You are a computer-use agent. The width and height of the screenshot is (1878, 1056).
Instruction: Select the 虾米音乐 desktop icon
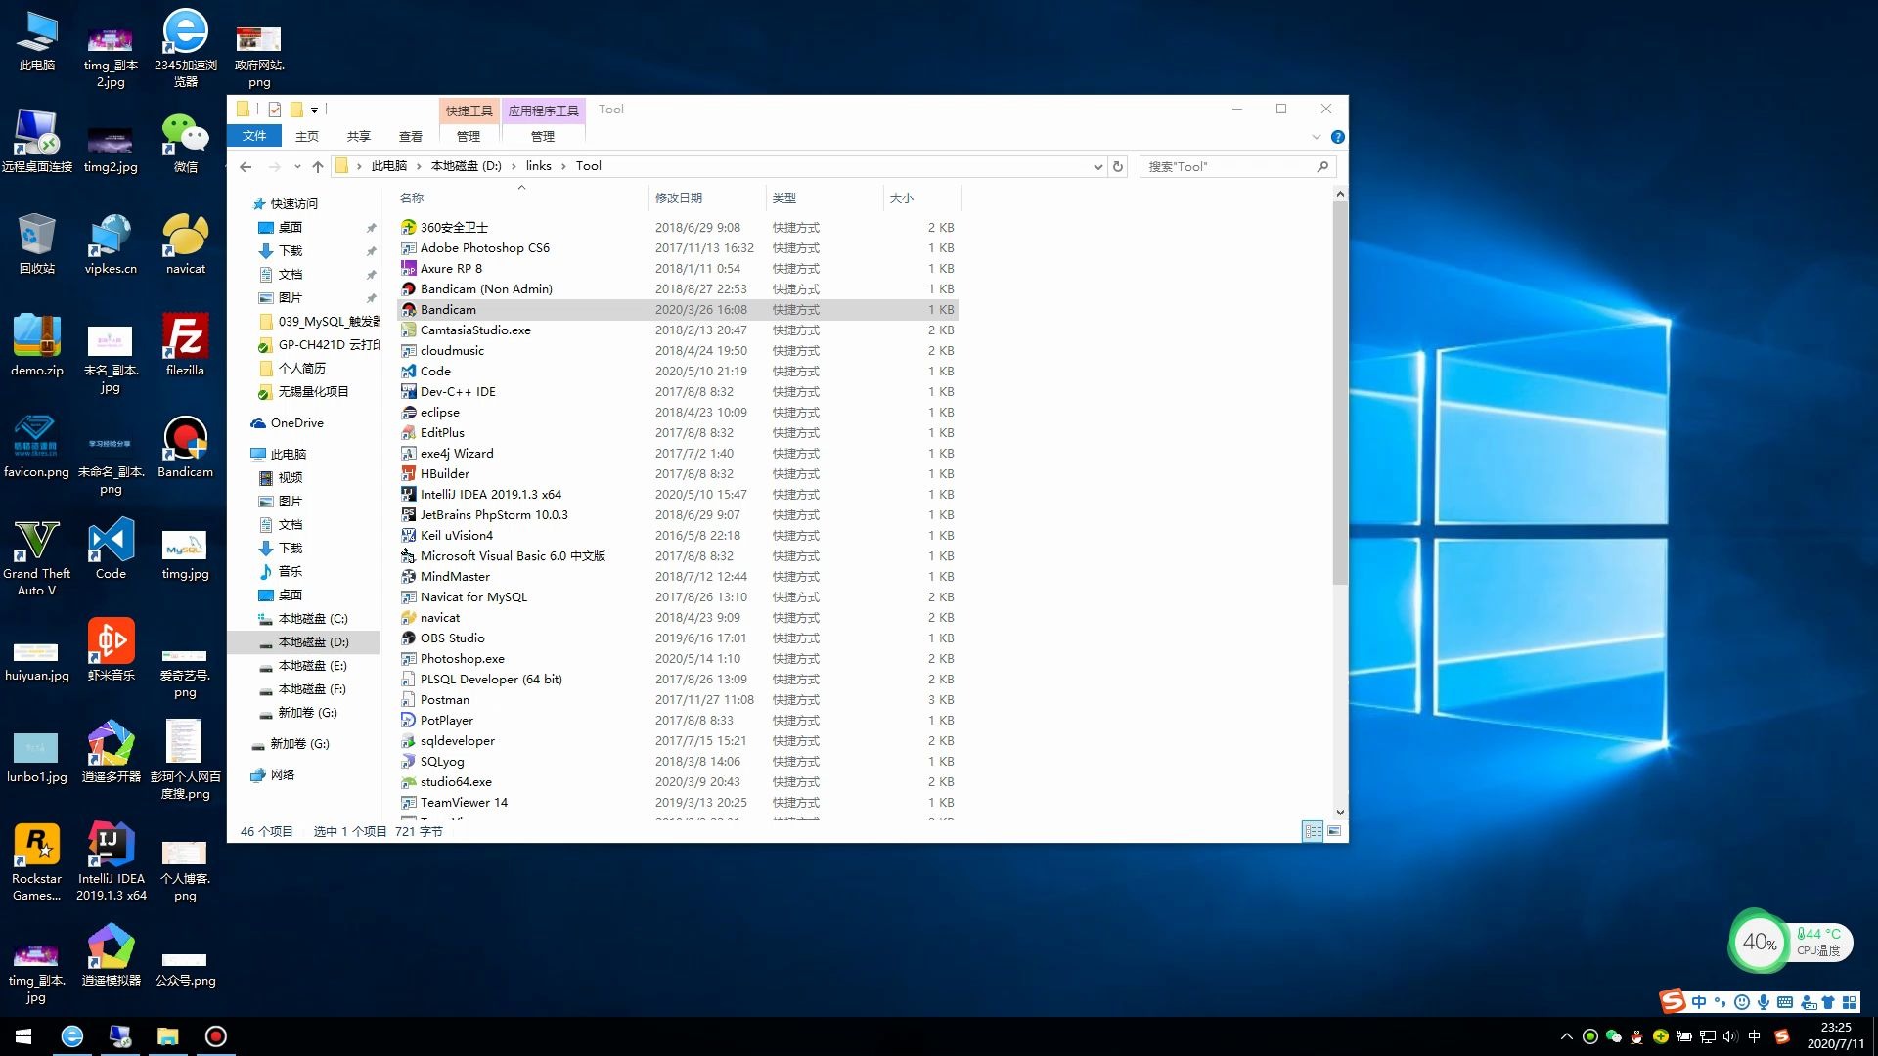point(111,650)
